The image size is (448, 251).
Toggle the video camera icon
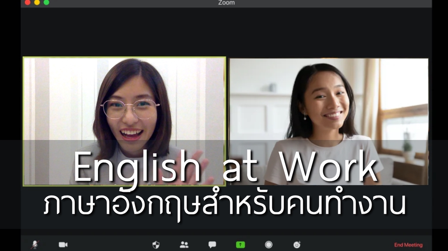click(63, 245)
